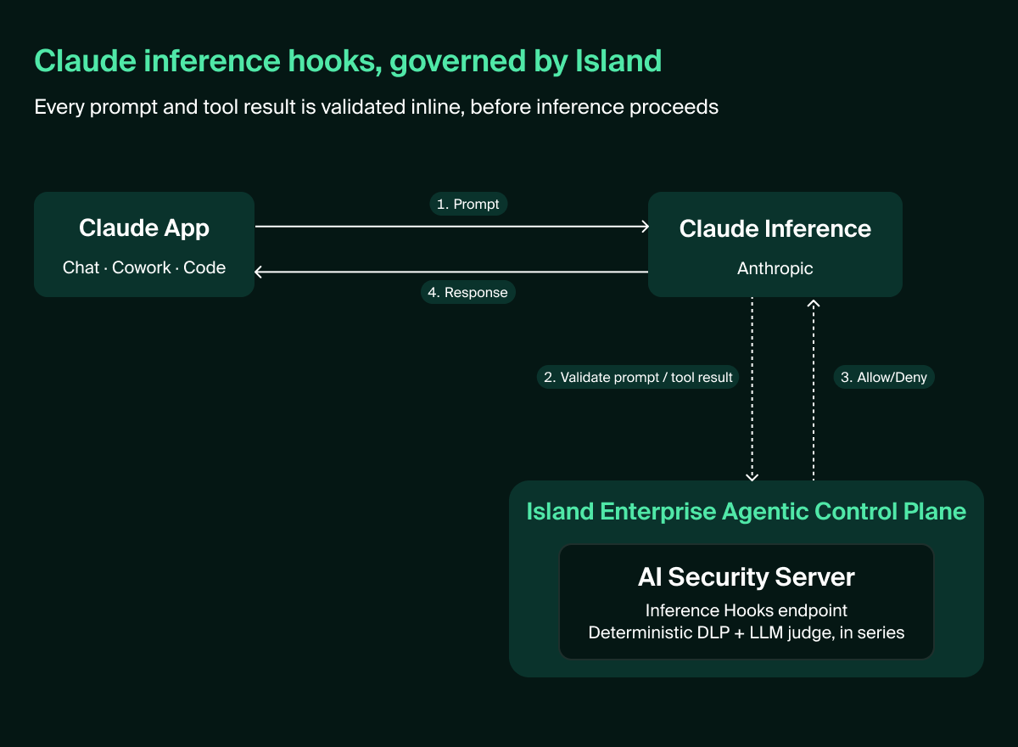Click the '1. Prompt' label
This screenshot has height=747, width=1018.
pyautogui.click(x=468, y=204)
